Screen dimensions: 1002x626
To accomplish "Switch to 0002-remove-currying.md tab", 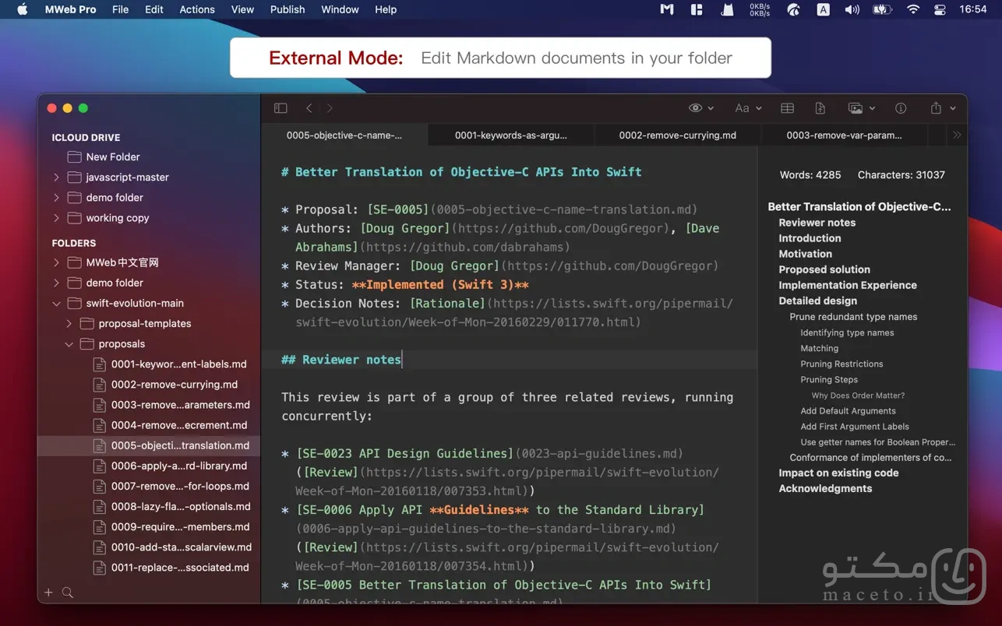I will click(x=678, y=135).
